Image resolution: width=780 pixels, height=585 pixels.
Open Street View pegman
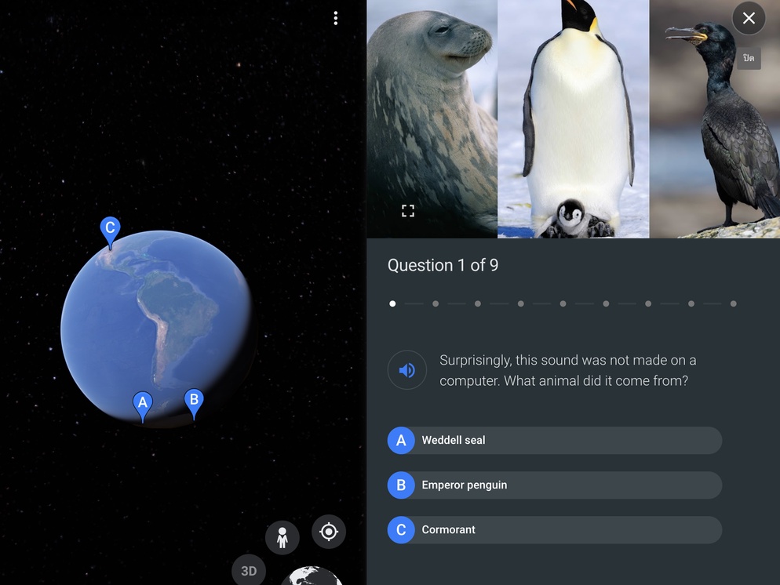pyautogui.click(x=282, y=538)
